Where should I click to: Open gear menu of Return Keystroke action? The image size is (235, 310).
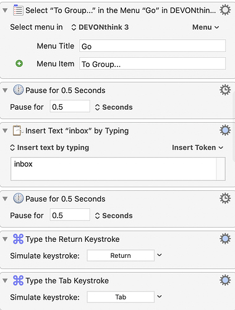[x=225, y=239]
